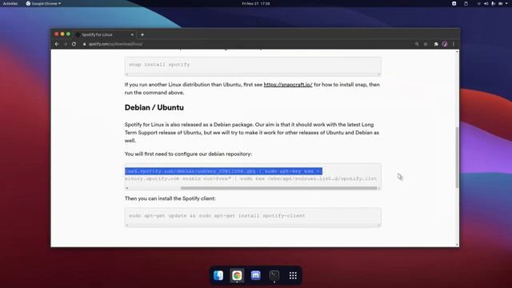512x288 pixels.
Task: Open the Activities overview
Action: tap(10, 3)
